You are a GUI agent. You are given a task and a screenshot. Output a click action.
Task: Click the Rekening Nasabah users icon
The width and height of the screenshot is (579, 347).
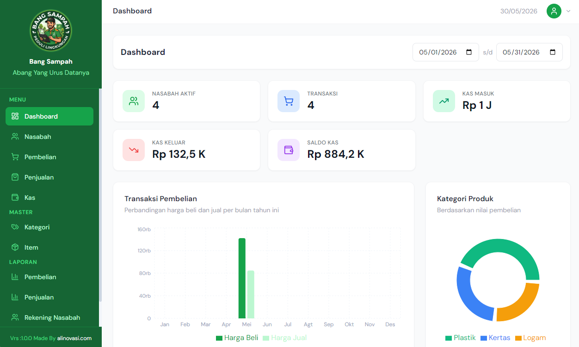[15, 317]
